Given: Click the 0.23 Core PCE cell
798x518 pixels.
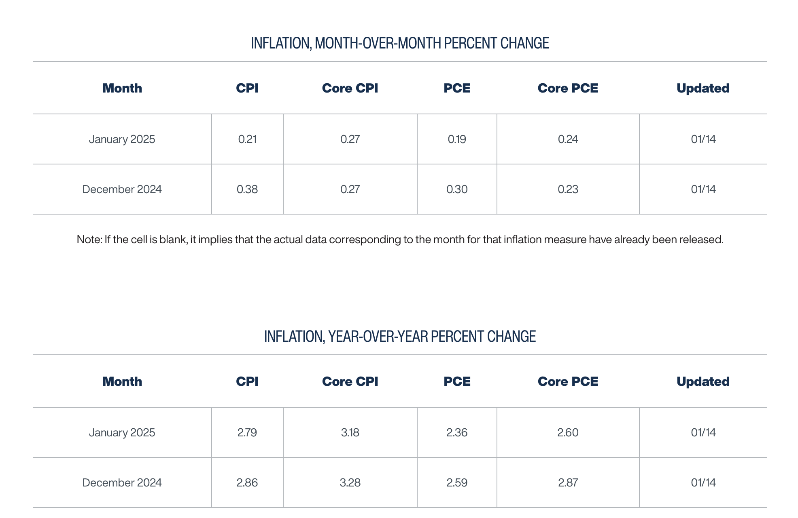Looking at the screenshot, I should point(568,190).
